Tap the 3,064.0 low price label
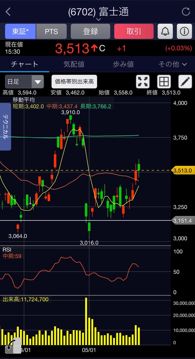This screenshot has width=195, height=359. pos(18,236)
